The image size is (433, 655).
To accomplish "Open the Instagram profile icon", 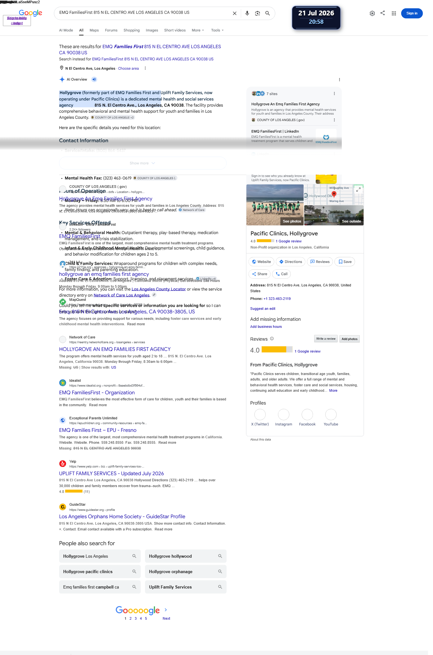I will tap(284, 415).
